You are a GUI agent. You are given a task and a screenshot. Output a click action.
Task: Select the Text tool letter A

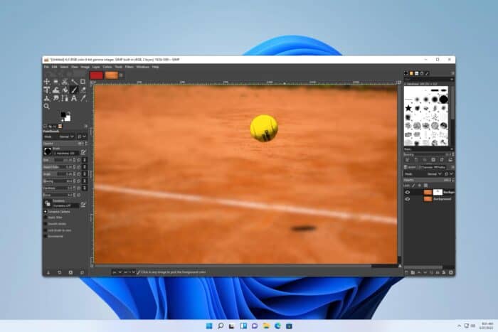[x=74, y=98]
